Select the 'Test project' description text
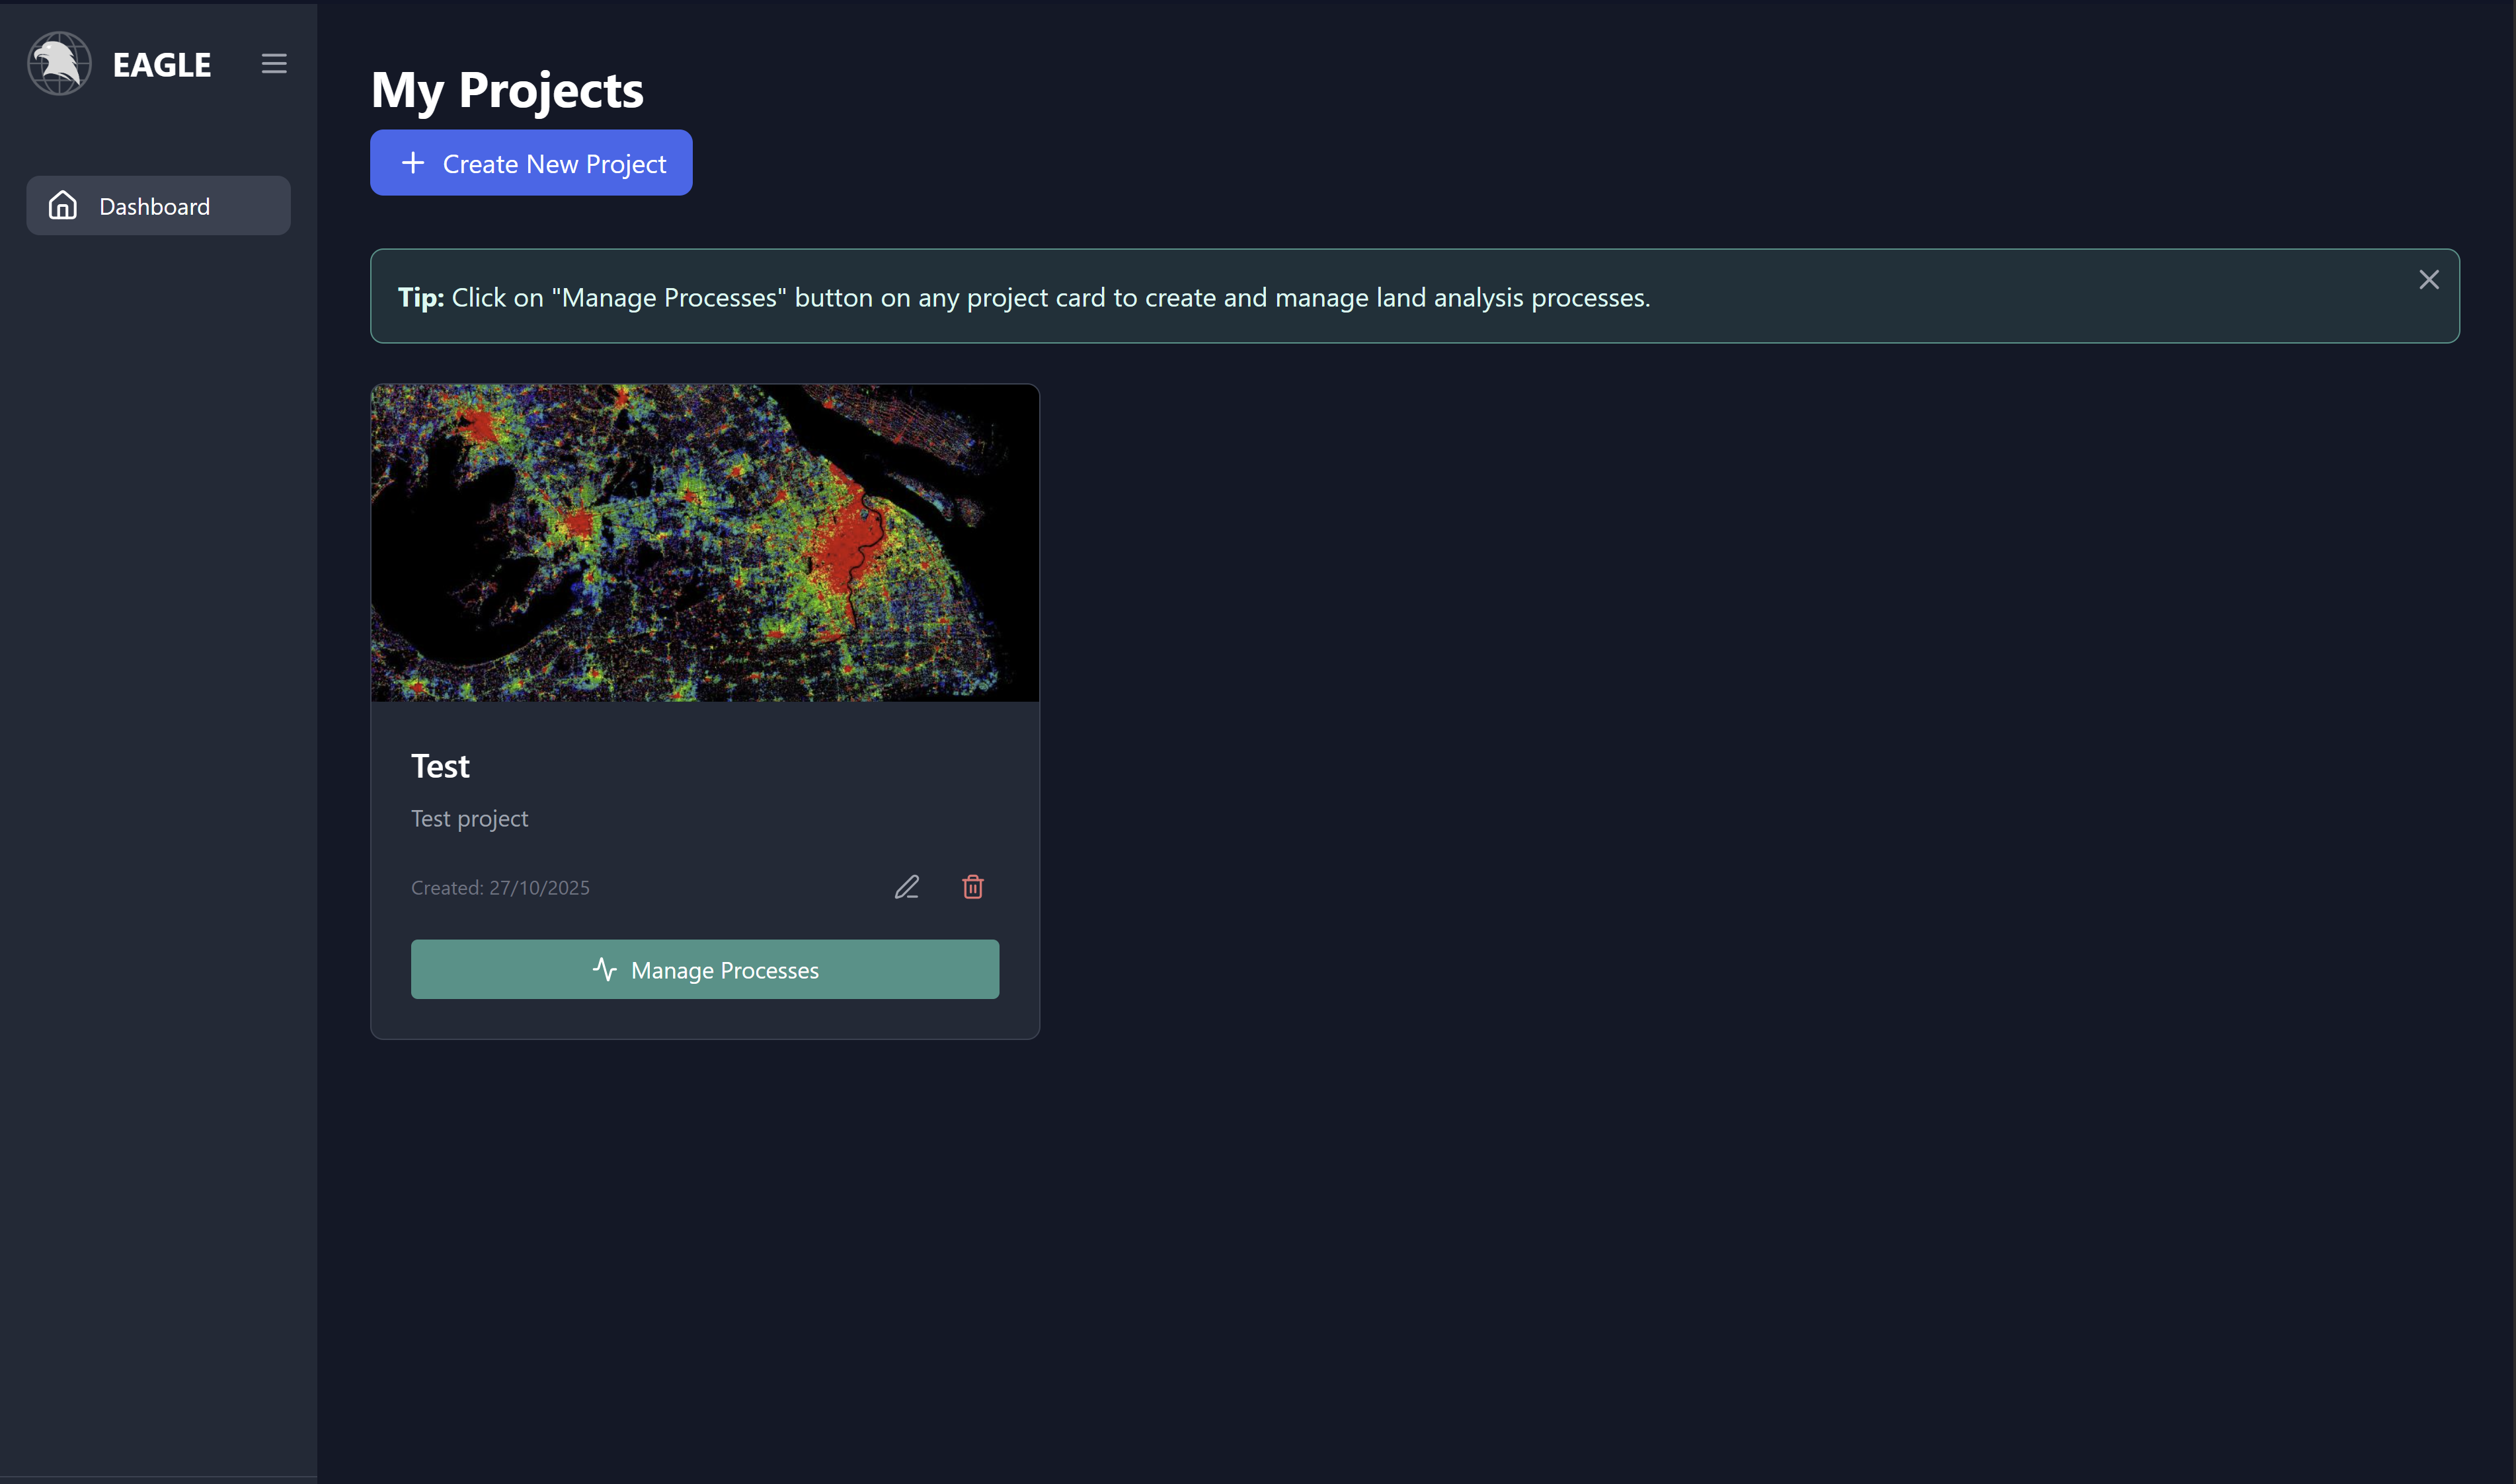This screenshot has height=1484, width=2516. coord(469,819)
